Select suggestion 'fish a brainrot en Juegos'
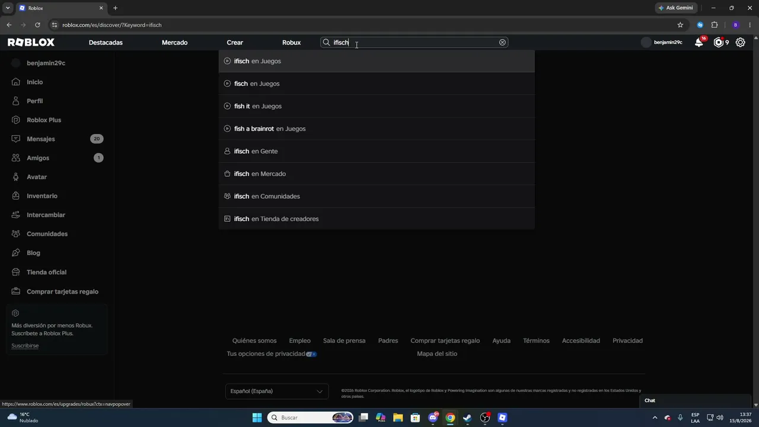The width and height of the screenshot is (759, 427). coord(377,129)
